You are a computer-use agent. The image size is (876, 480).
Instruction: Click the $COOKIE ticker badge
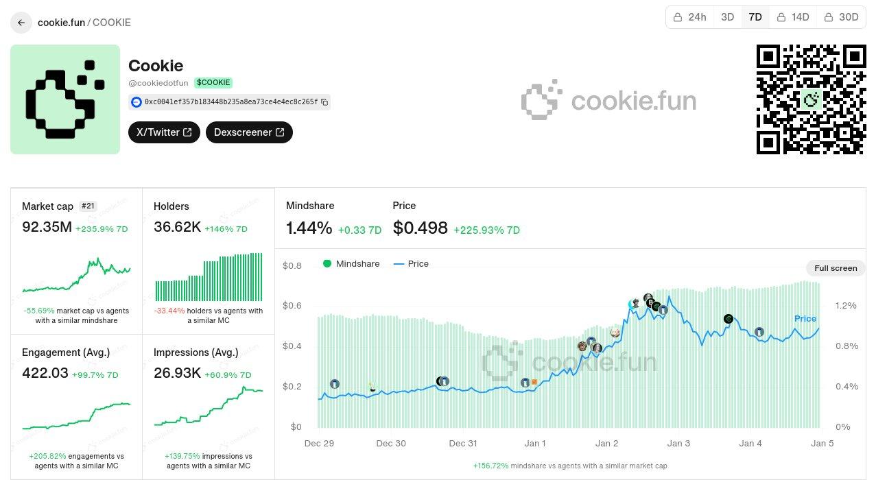(213, 82)
